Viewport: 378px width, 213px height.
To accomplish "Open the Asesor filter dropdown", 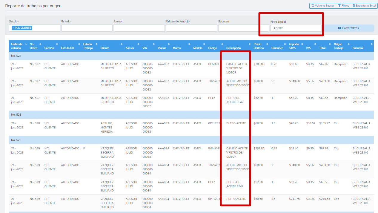I will pyautogui.click(x=139, y=28).
